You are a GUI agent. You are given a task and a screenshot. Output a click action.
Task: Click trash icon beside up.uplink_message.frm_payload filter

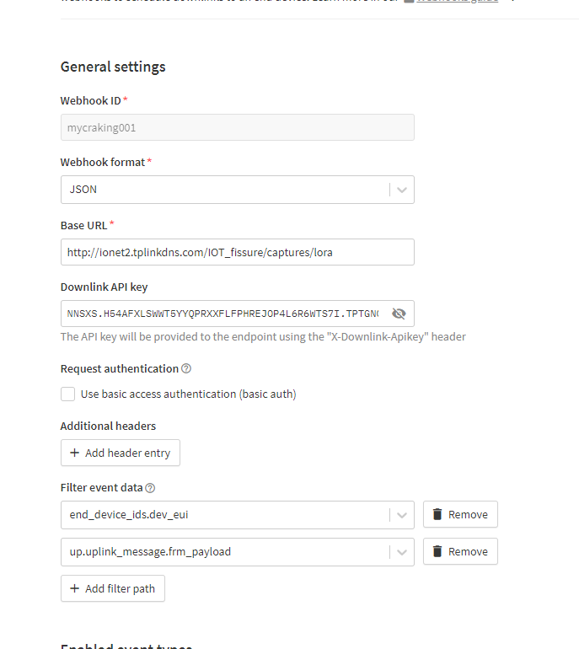(x=437, y=551)
